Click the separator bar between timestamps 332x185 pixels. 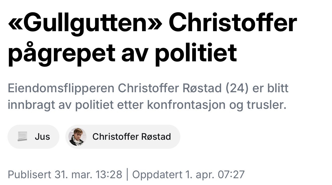pos(127,174)
